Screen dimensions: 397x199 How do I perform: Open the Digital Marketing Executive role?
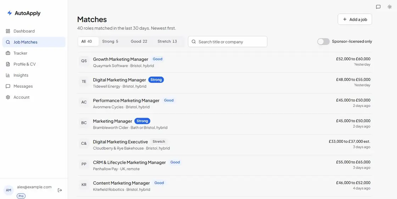tap(120, 142)
